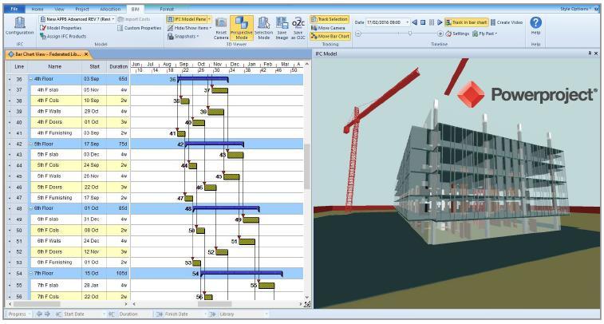Viewport: 604px width, 324px height.
Task: Toggle the IFC Model Pane
Action: pos(187,19)
